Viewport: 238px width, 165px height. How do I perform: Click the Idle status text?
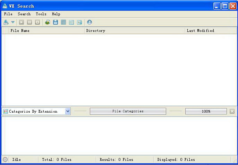16,159
